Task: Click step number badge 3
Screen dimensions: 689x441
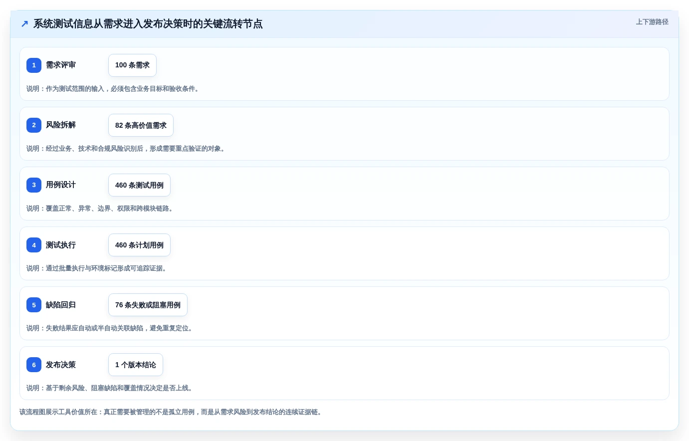Action: pyautogui.click(x=34, y=185)
